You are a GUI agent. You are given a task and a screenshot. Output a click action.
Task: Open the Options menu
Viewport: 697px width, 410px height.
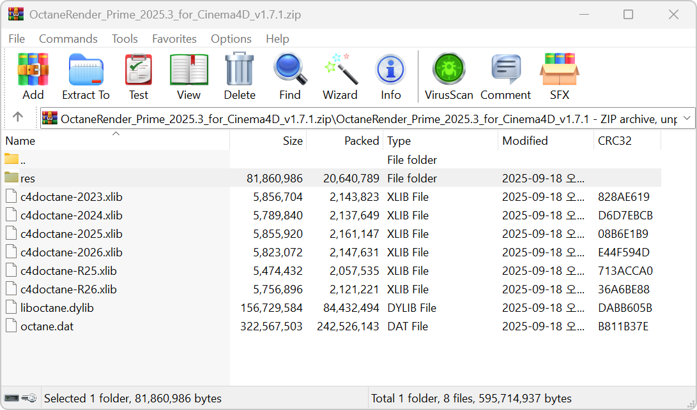click(x=231, y=39)
